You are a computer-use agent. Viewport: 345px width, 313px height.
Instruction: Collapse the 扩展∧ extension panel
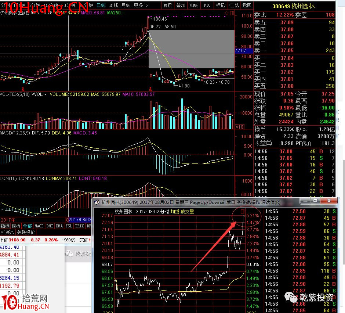click(7, 232)
